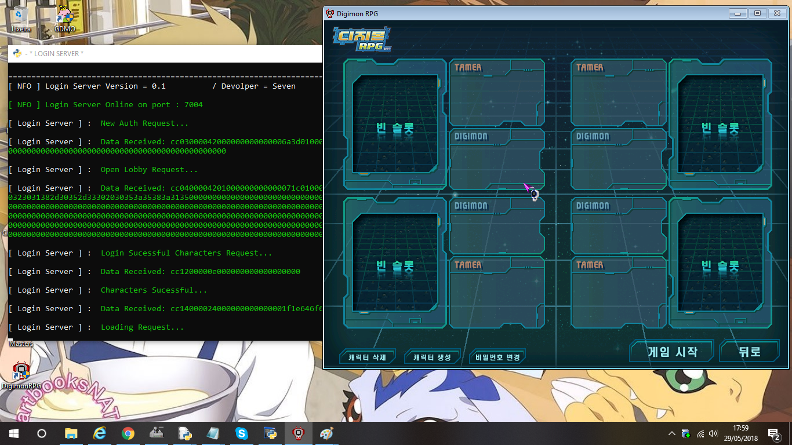The height and width of the screenshot is (445, 792).
Task: Click the 비밀번호 변경 (change password) button
Action: point(497,358)
